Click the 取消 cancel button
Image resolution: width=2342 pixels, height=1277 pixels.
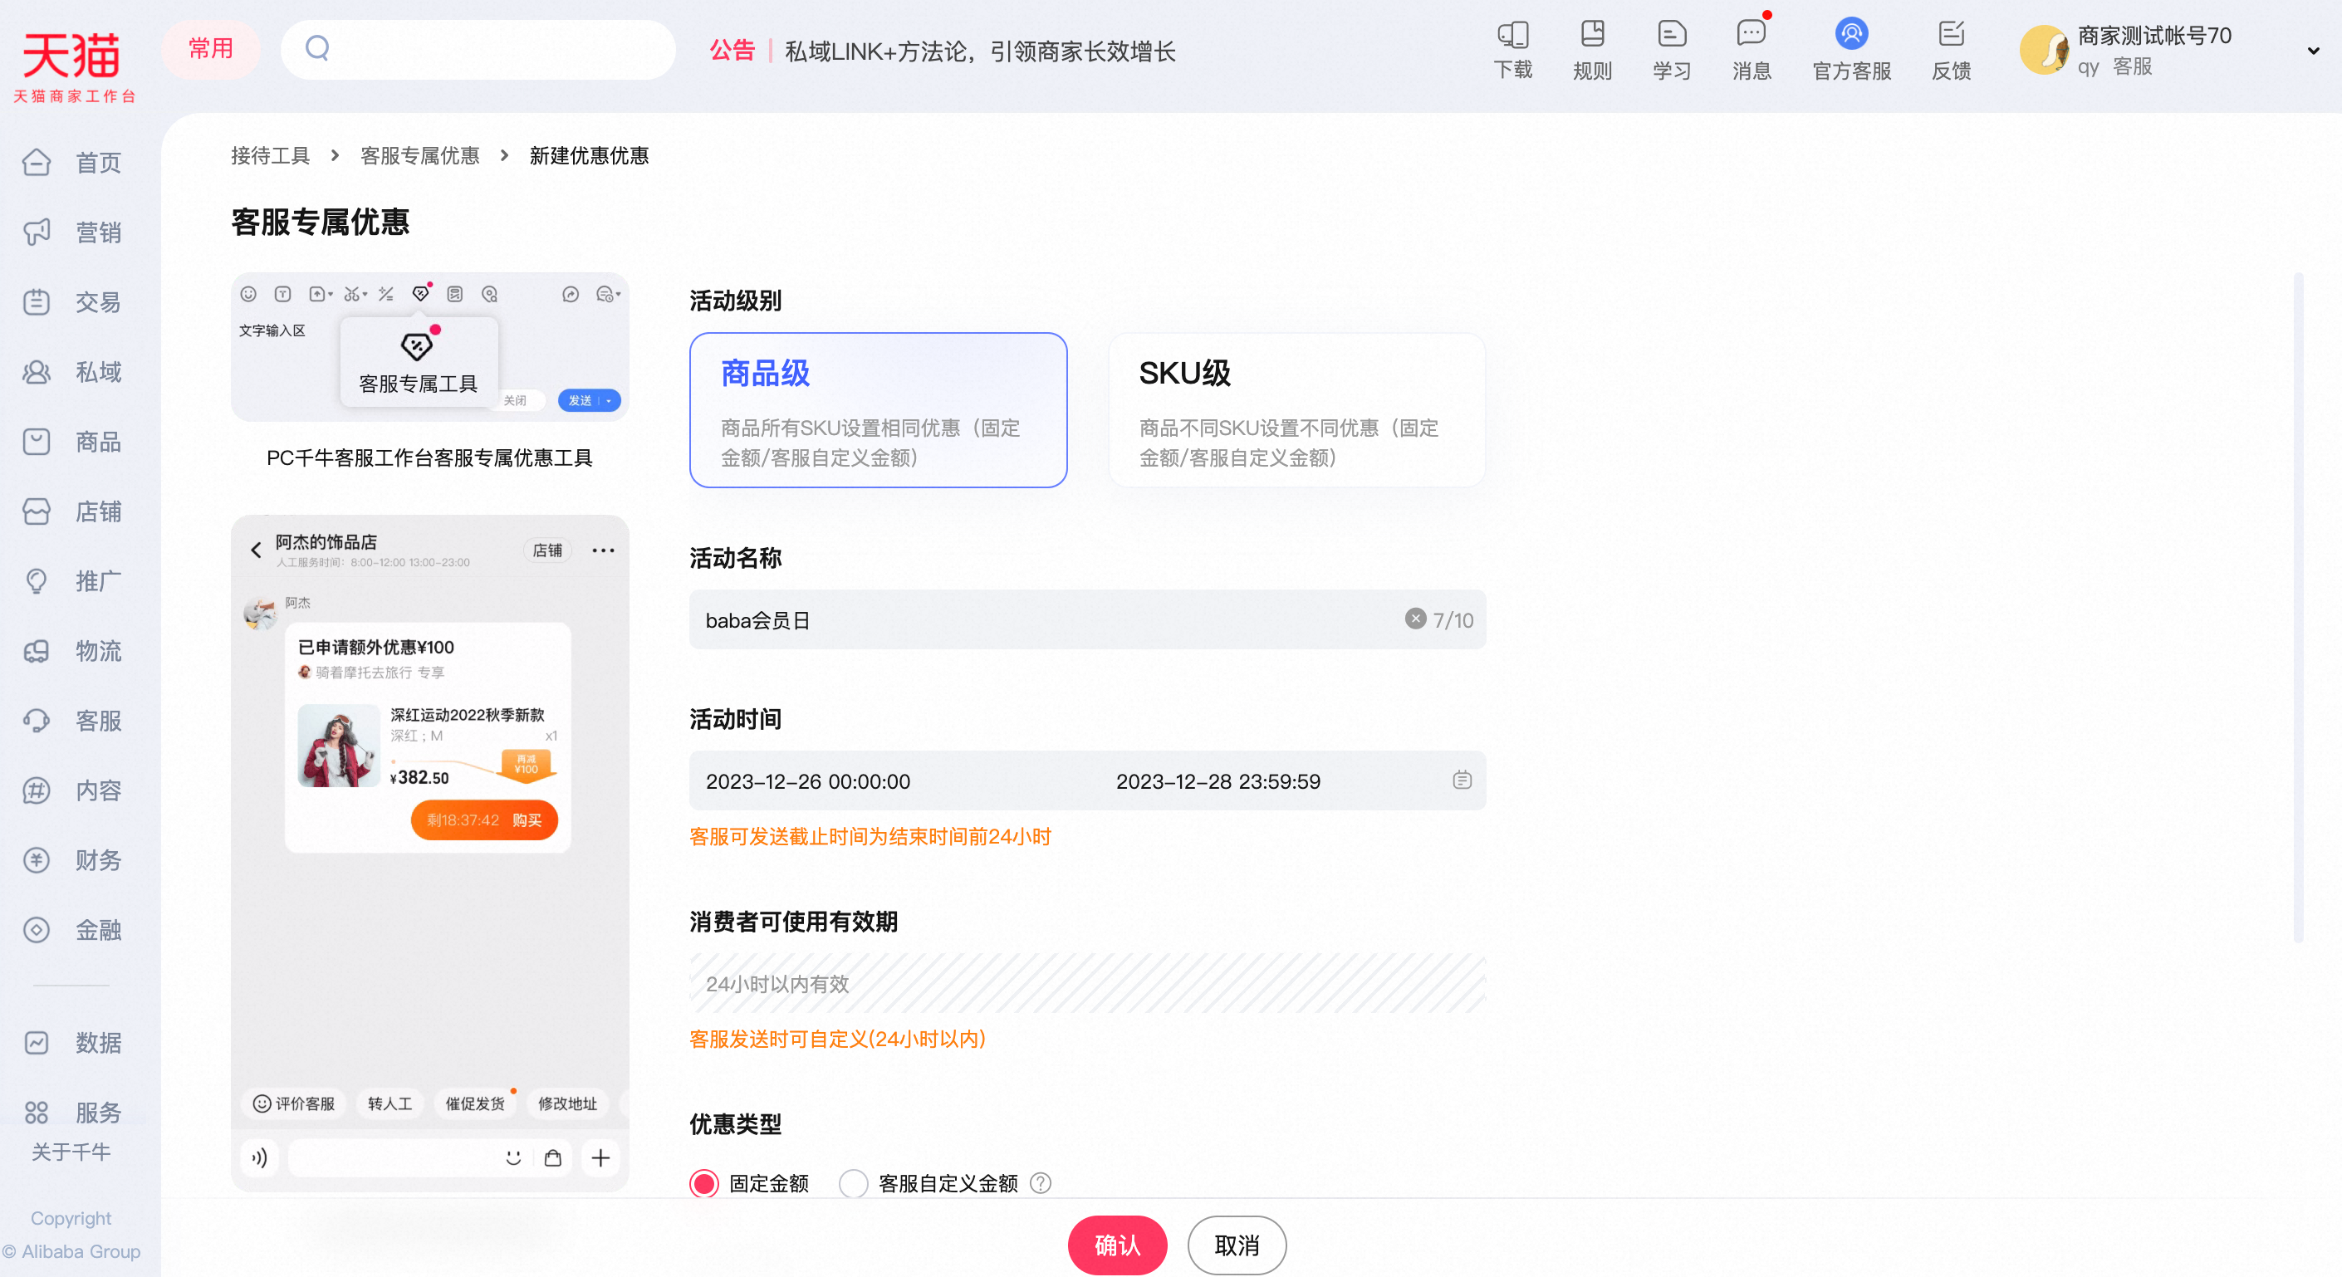pyautogui.click(x=1237, y=1245)
